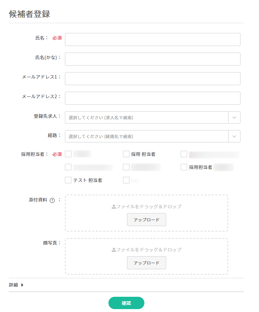Click the upload icon in 顔写真 drop zone
Screen dimensions: 259x312
click(x=114, y=250)
